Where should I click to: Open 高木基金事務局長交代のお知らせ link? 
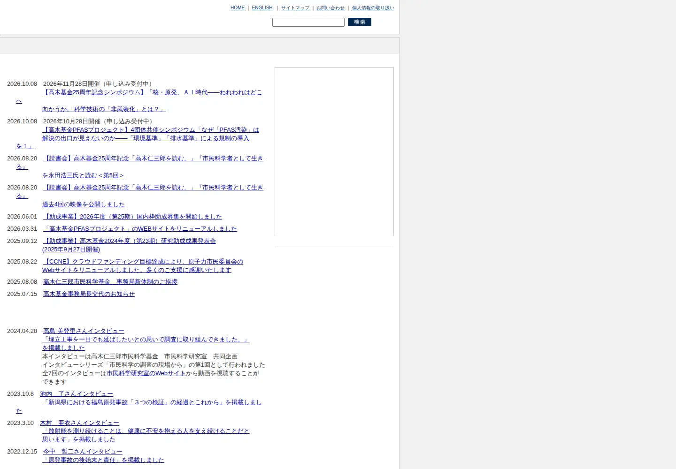[x=89, y=294]
